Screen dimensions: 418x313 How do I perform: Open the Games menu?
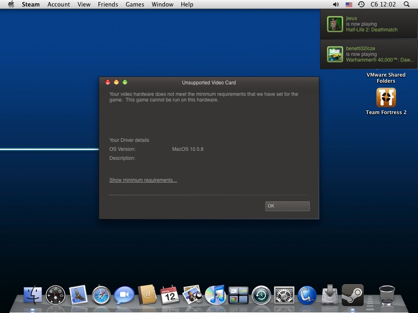[x=135, y=4]
